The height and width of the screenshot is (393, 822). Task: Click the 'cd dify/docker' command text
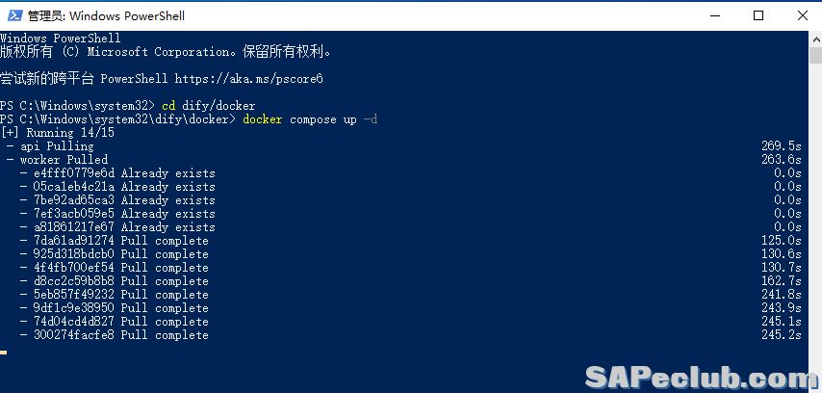(x=208, y=105)
